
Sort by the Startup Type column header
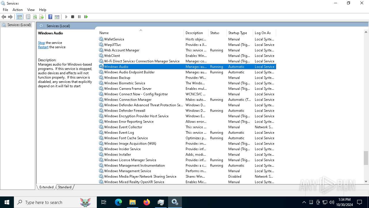click(240, 33)
